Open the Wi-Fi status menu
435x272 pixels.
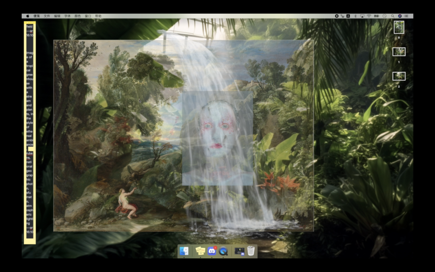(x=369, y=16)
